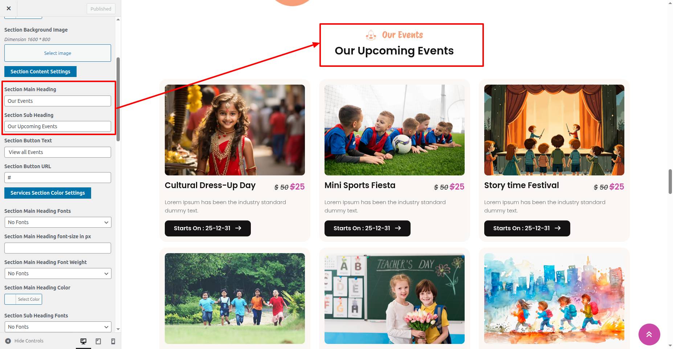
Task: Click Select image for background
Action: (58, 53)
